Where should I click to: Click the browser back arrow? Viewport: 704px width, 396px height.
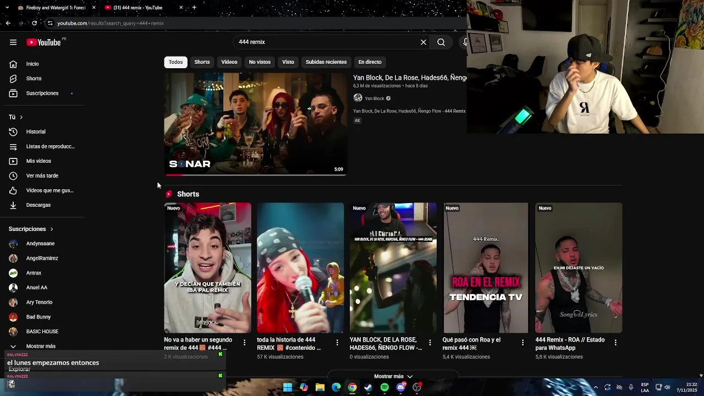(8, 23)
